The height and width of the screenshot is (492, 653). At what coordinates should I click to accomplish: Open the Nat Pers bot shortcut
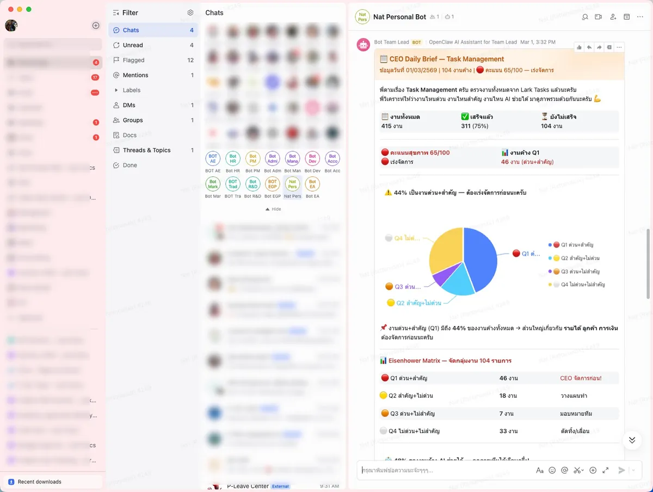pyautogui.click(x=292, y=185)
